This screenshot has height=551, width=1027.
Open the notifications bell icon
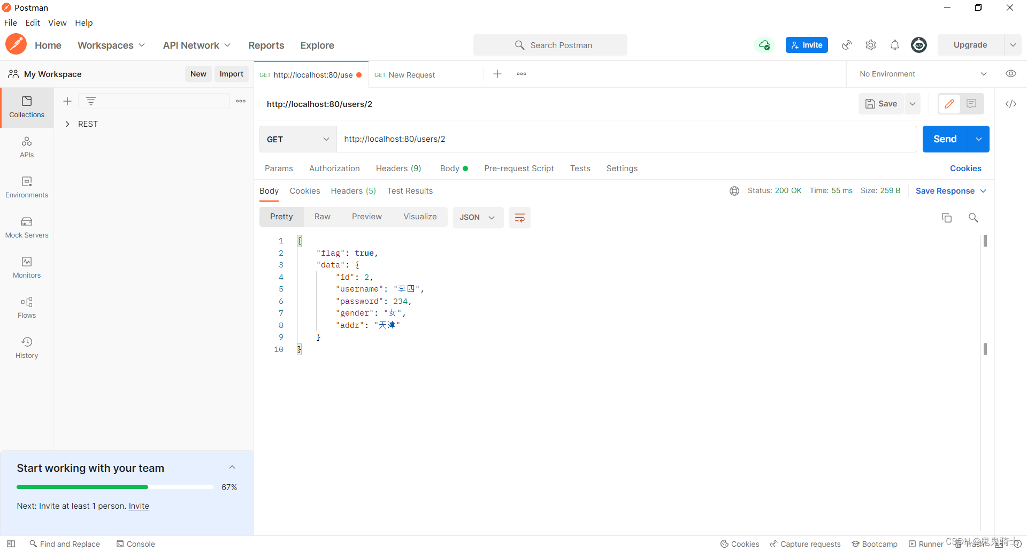(895, 45)
